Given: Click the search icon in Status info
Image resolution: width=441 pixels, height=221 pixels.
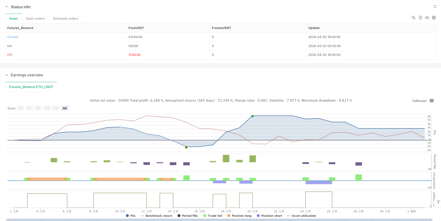Looking at the screenshot, I should pyautogui.click(x=413, y=18).
